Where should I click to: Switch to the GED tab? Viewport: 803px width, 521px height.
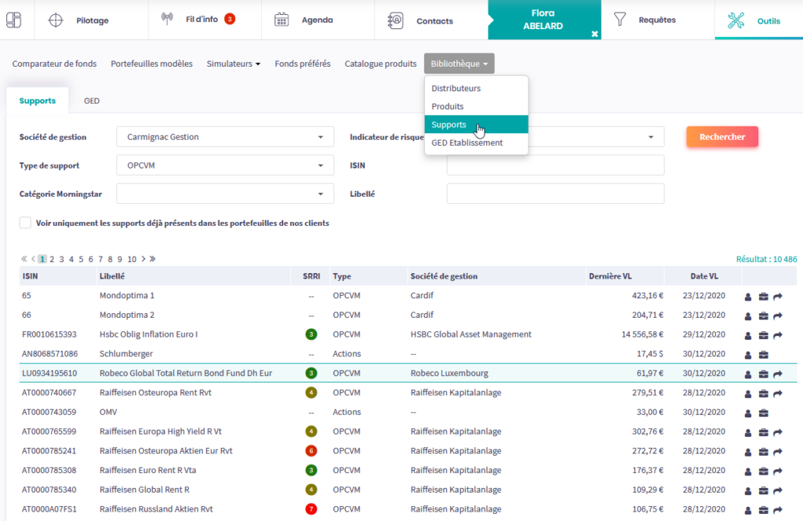(x=92, y=101)
